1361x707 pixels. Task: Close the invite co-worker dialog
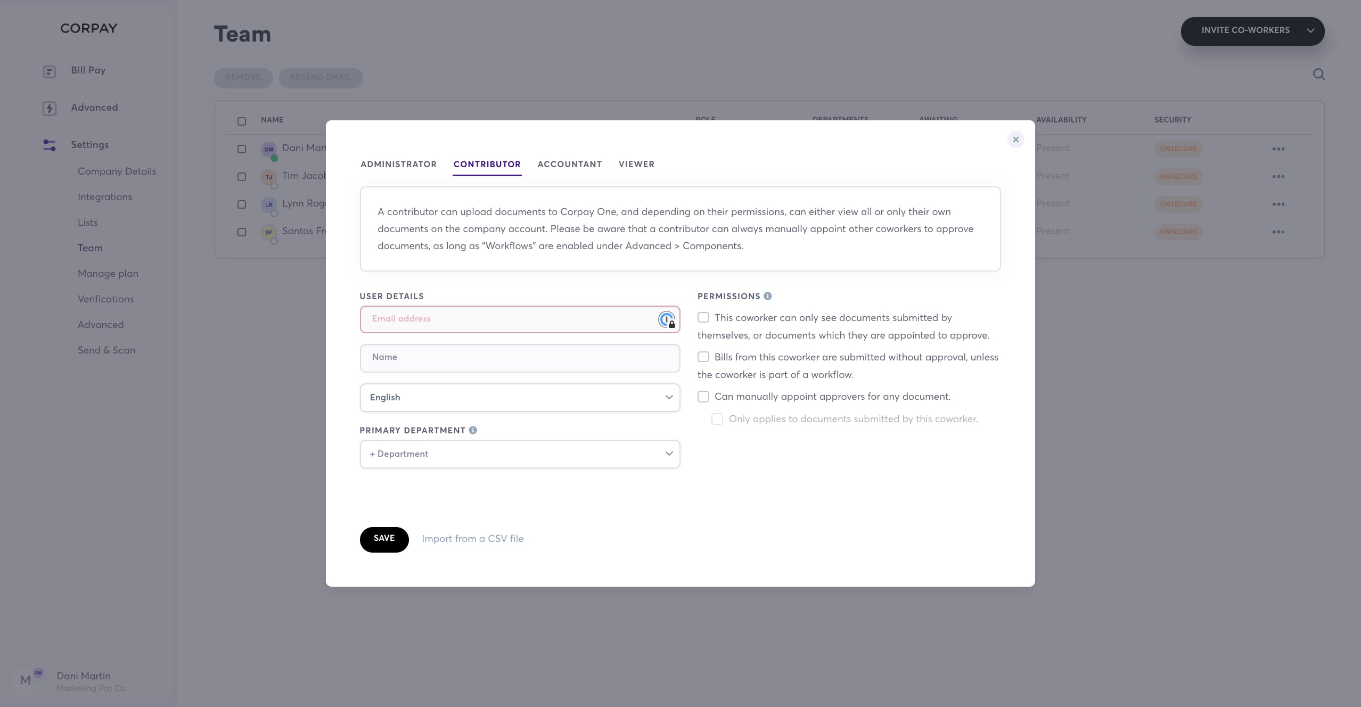tap(1015, 139)
